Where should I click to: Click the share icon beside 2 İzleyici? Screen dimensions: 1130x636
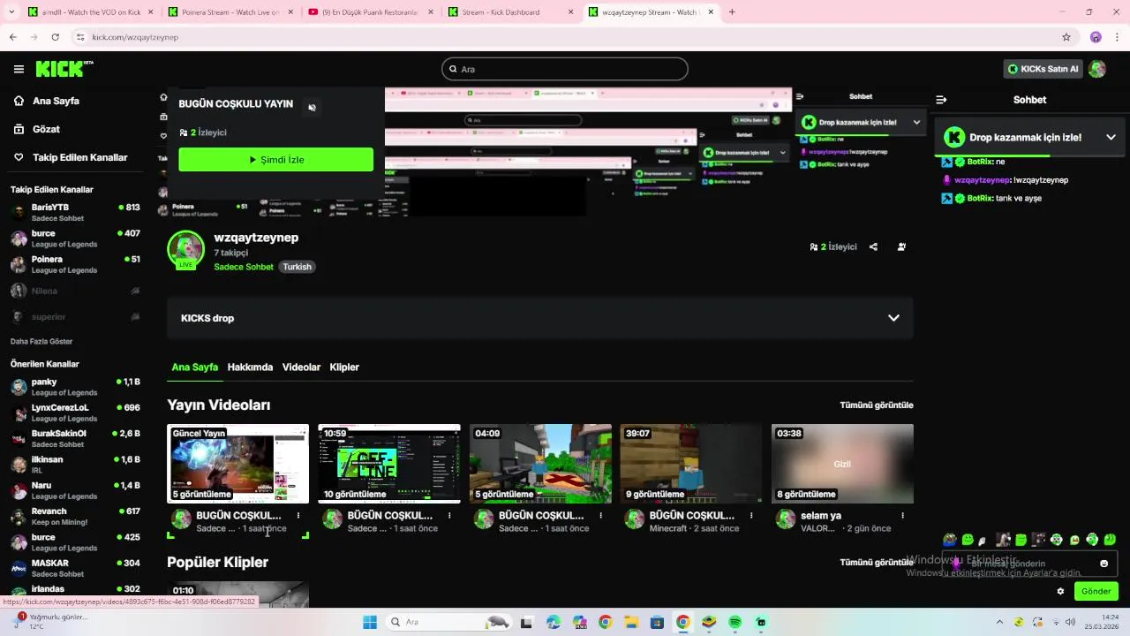pos(873,247)
